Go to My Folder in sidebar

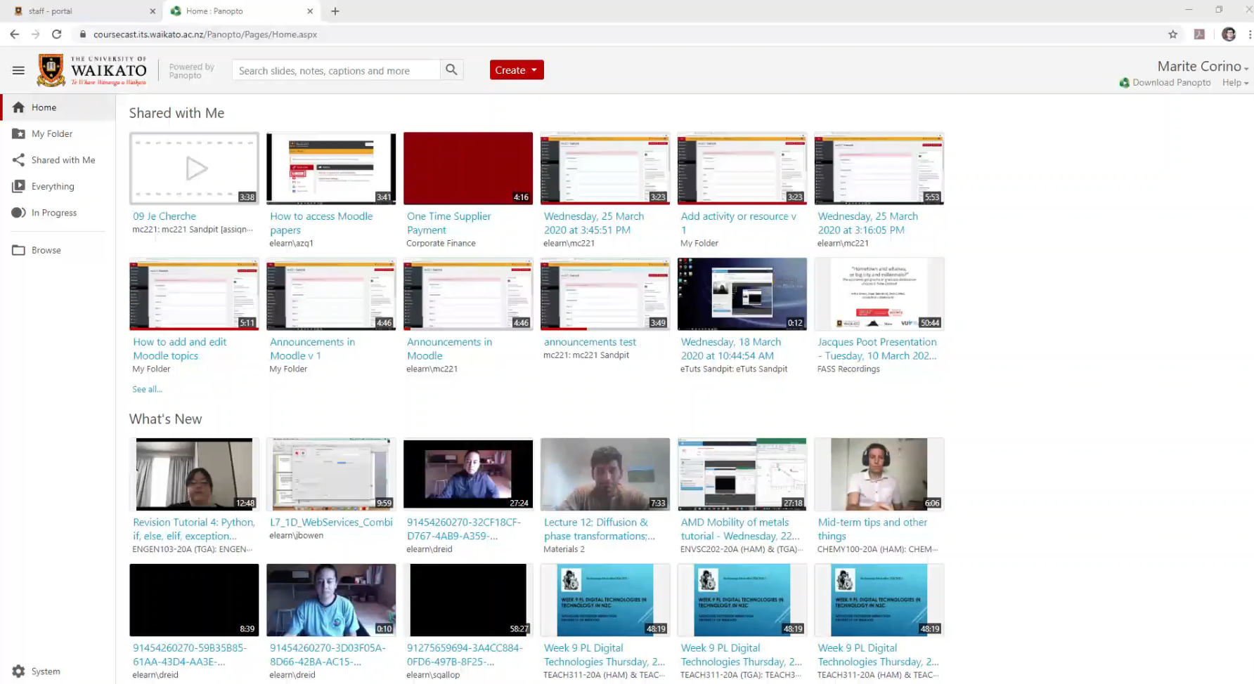tap(52, 133)
